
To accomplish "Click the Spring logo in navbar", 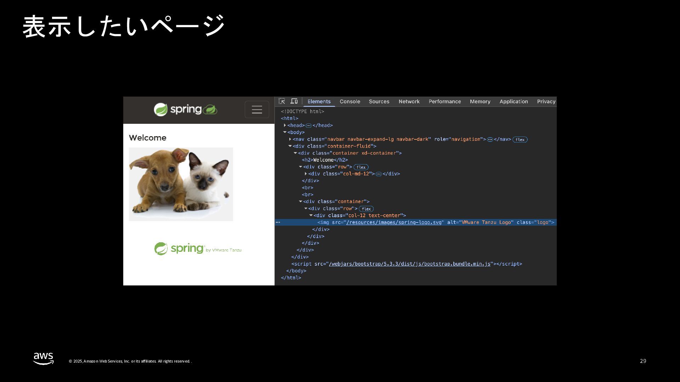I will point(185,110).
